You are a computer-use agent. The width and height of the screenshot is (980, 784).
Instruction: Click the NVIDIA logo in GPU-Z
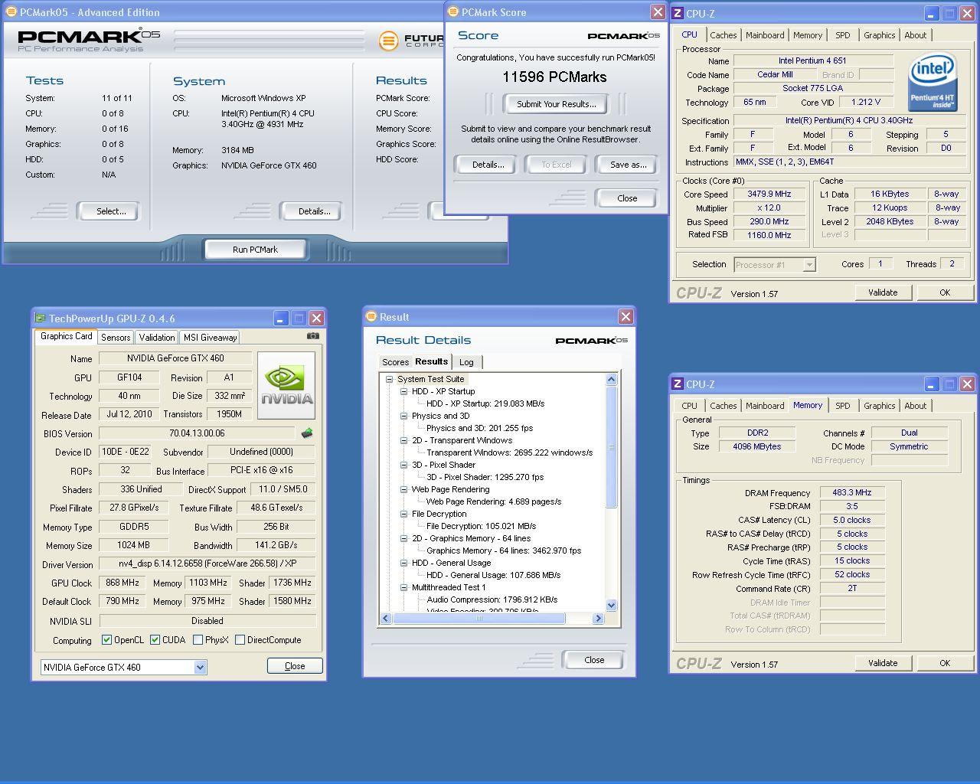[286, 385]
